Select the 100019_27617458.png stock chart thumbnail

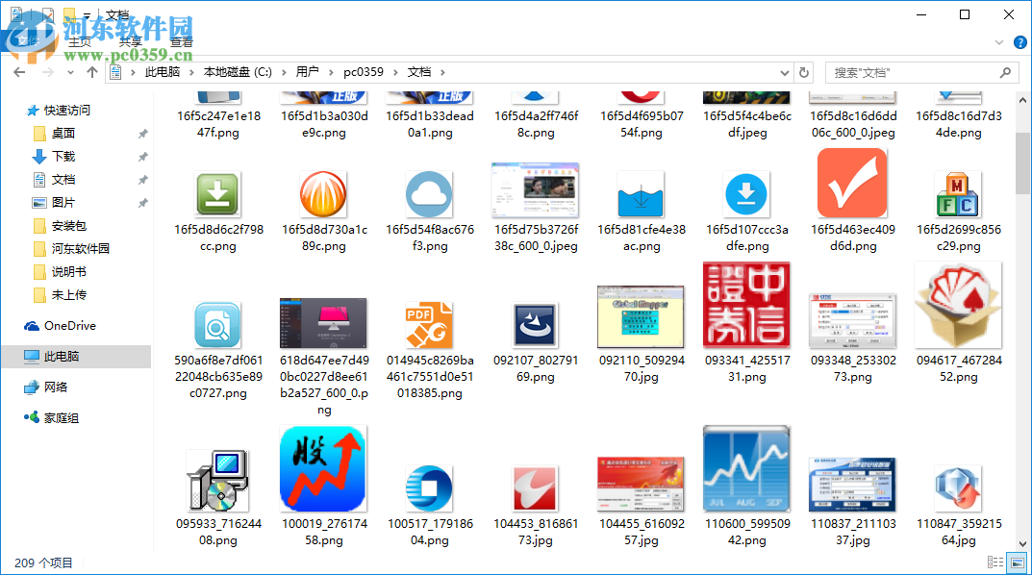coord(323,468)
